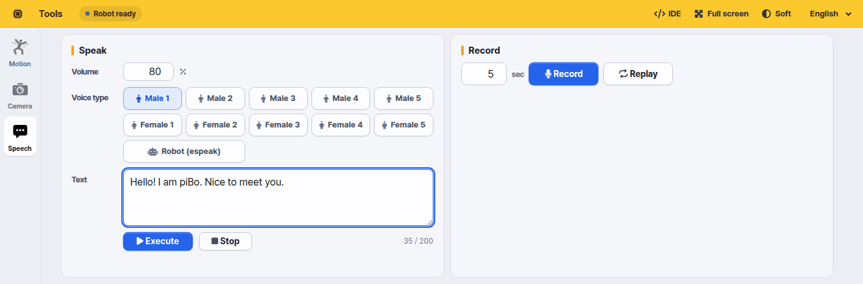This screenshot has height=284, width=863.
Task: Select the Male 4 voice
Action: (x=341, y=98)
